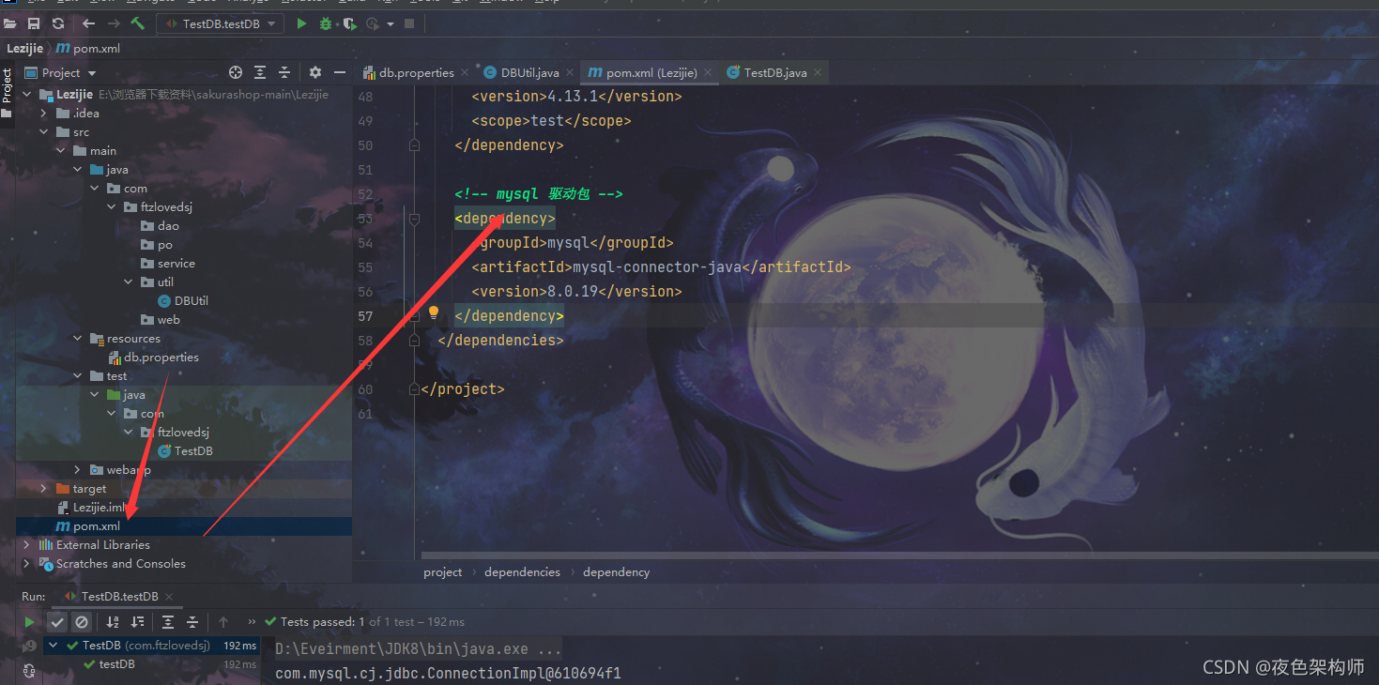The height and width of the screenshot is (685, 1379).
Task: Toggle Show Ignored tests in Run panel
Action: click(82, 621)
